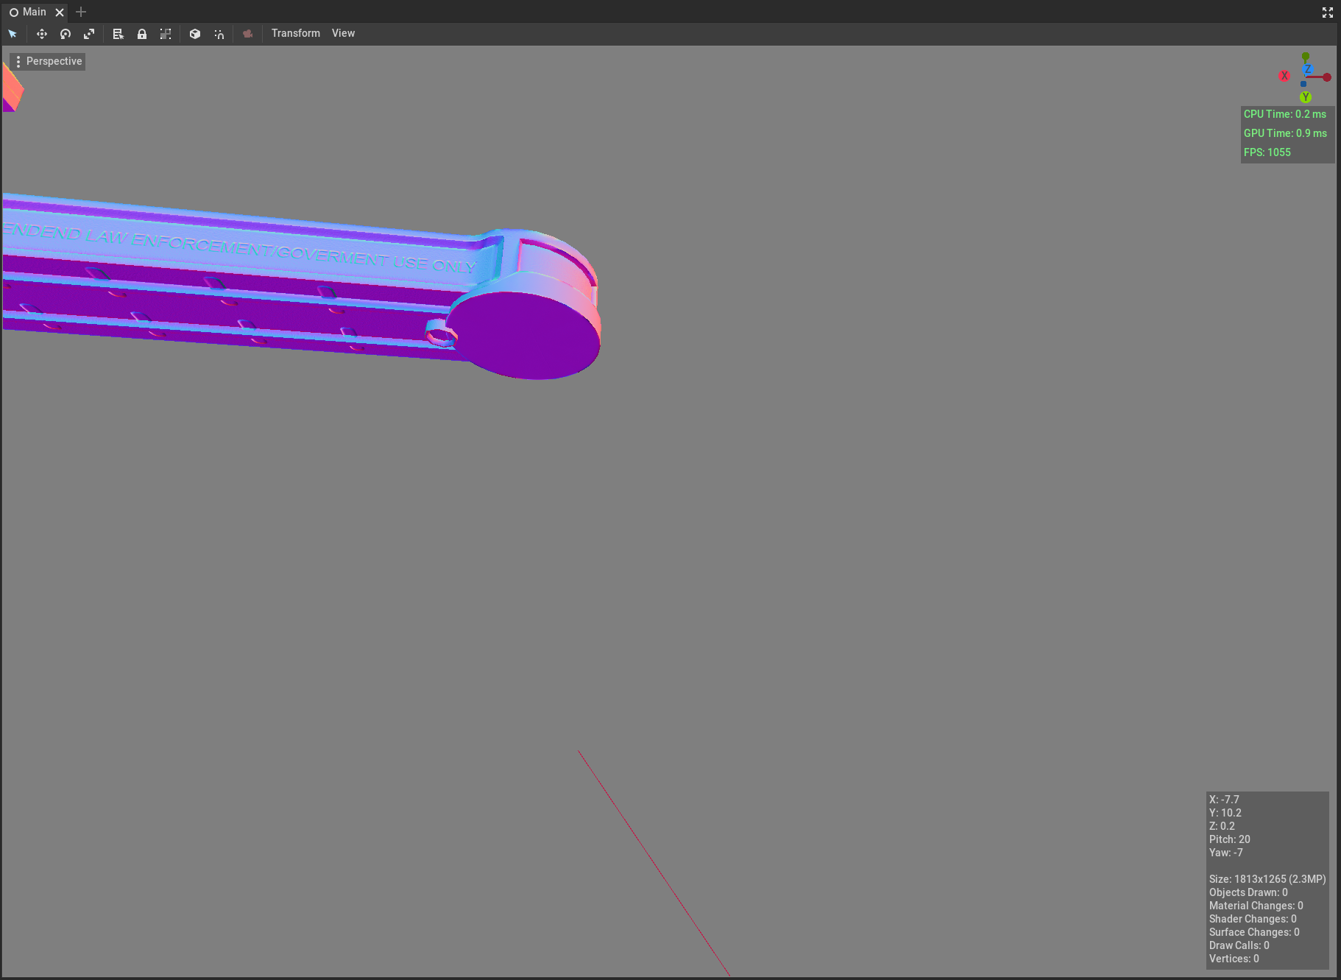Click the red X axis on the orientation gizmo
Image resolution: width=1341 pixels, height=980 pixels.
click(x=1284, y=76)
